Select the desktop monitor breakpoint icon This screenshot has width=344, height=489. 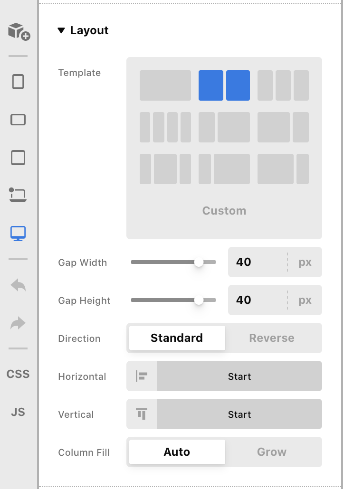click(18, 233)
